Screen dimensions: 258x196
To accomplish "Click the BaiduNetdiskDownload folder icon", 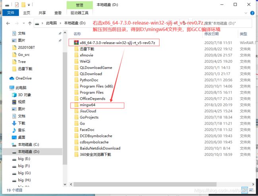I will tap(76, 148).
